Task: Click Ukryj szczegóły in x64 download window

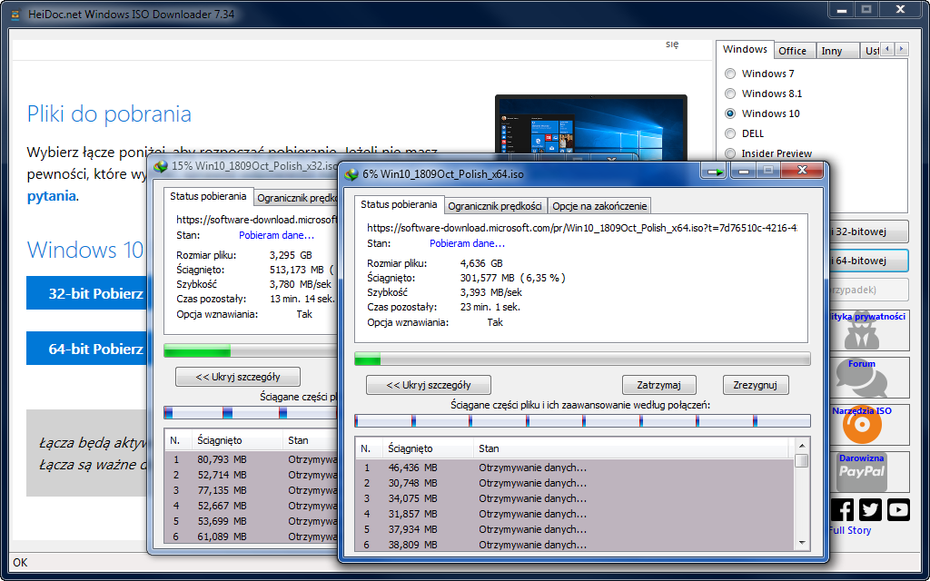Action: pyautogui.click(x=429, y=385)
